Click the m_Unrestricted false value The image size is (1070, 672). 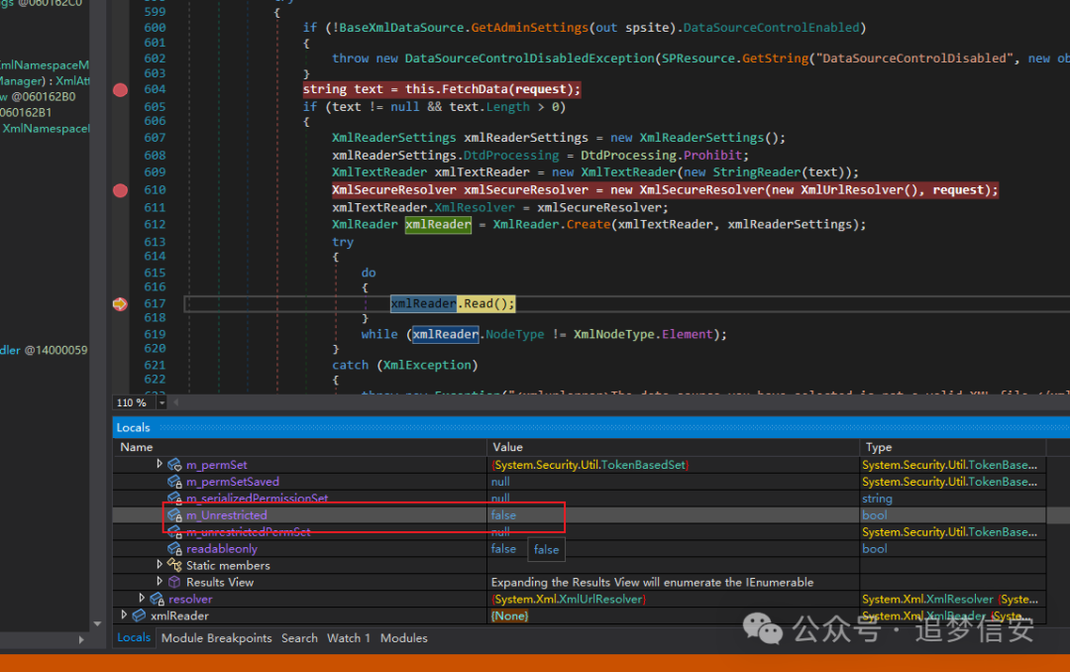coord(503,515)
